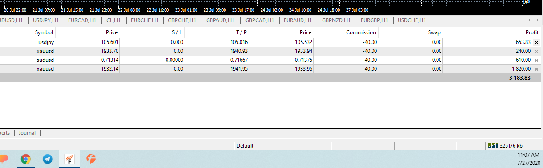Image resolution: width=543 pixels, height=168 pixels.
Task: Click the 0.71375 current price cell
Action: point(303,60)
